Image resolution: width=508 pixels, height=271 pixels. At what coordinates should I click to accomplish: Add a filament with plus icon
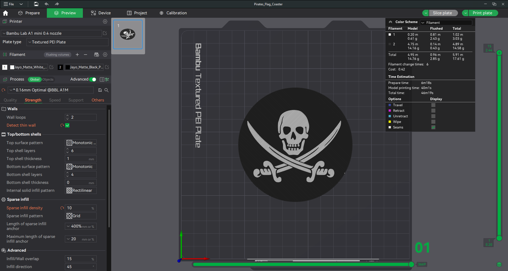[77, 55]
